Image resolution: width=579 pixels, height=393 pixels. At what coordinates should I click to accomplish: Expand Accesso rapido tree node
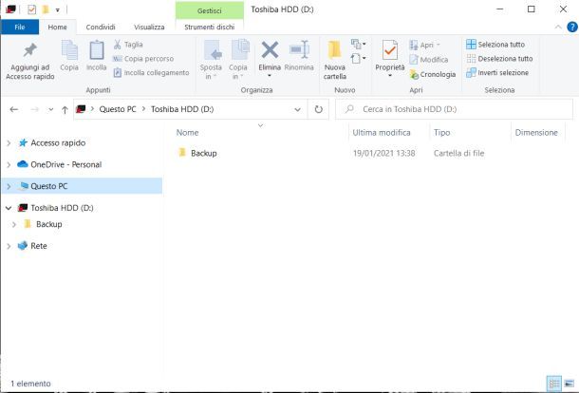tap(9, 143)
